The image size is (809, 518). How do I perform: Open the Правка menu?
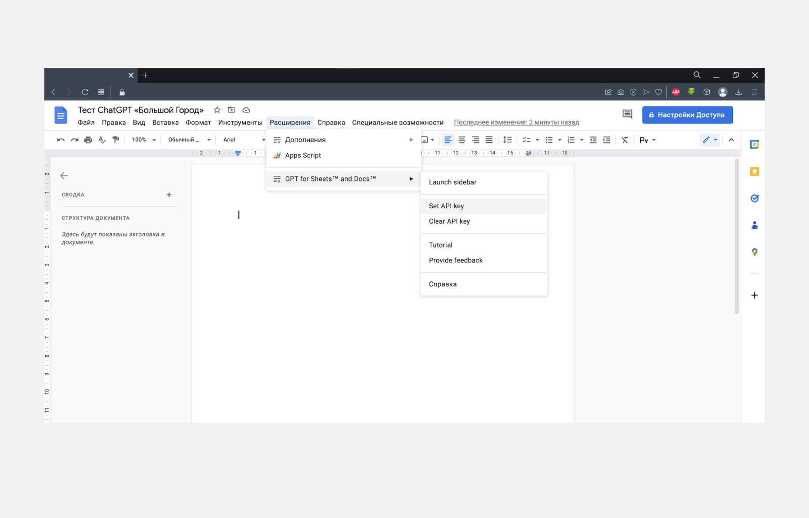(x=114, y=123)
